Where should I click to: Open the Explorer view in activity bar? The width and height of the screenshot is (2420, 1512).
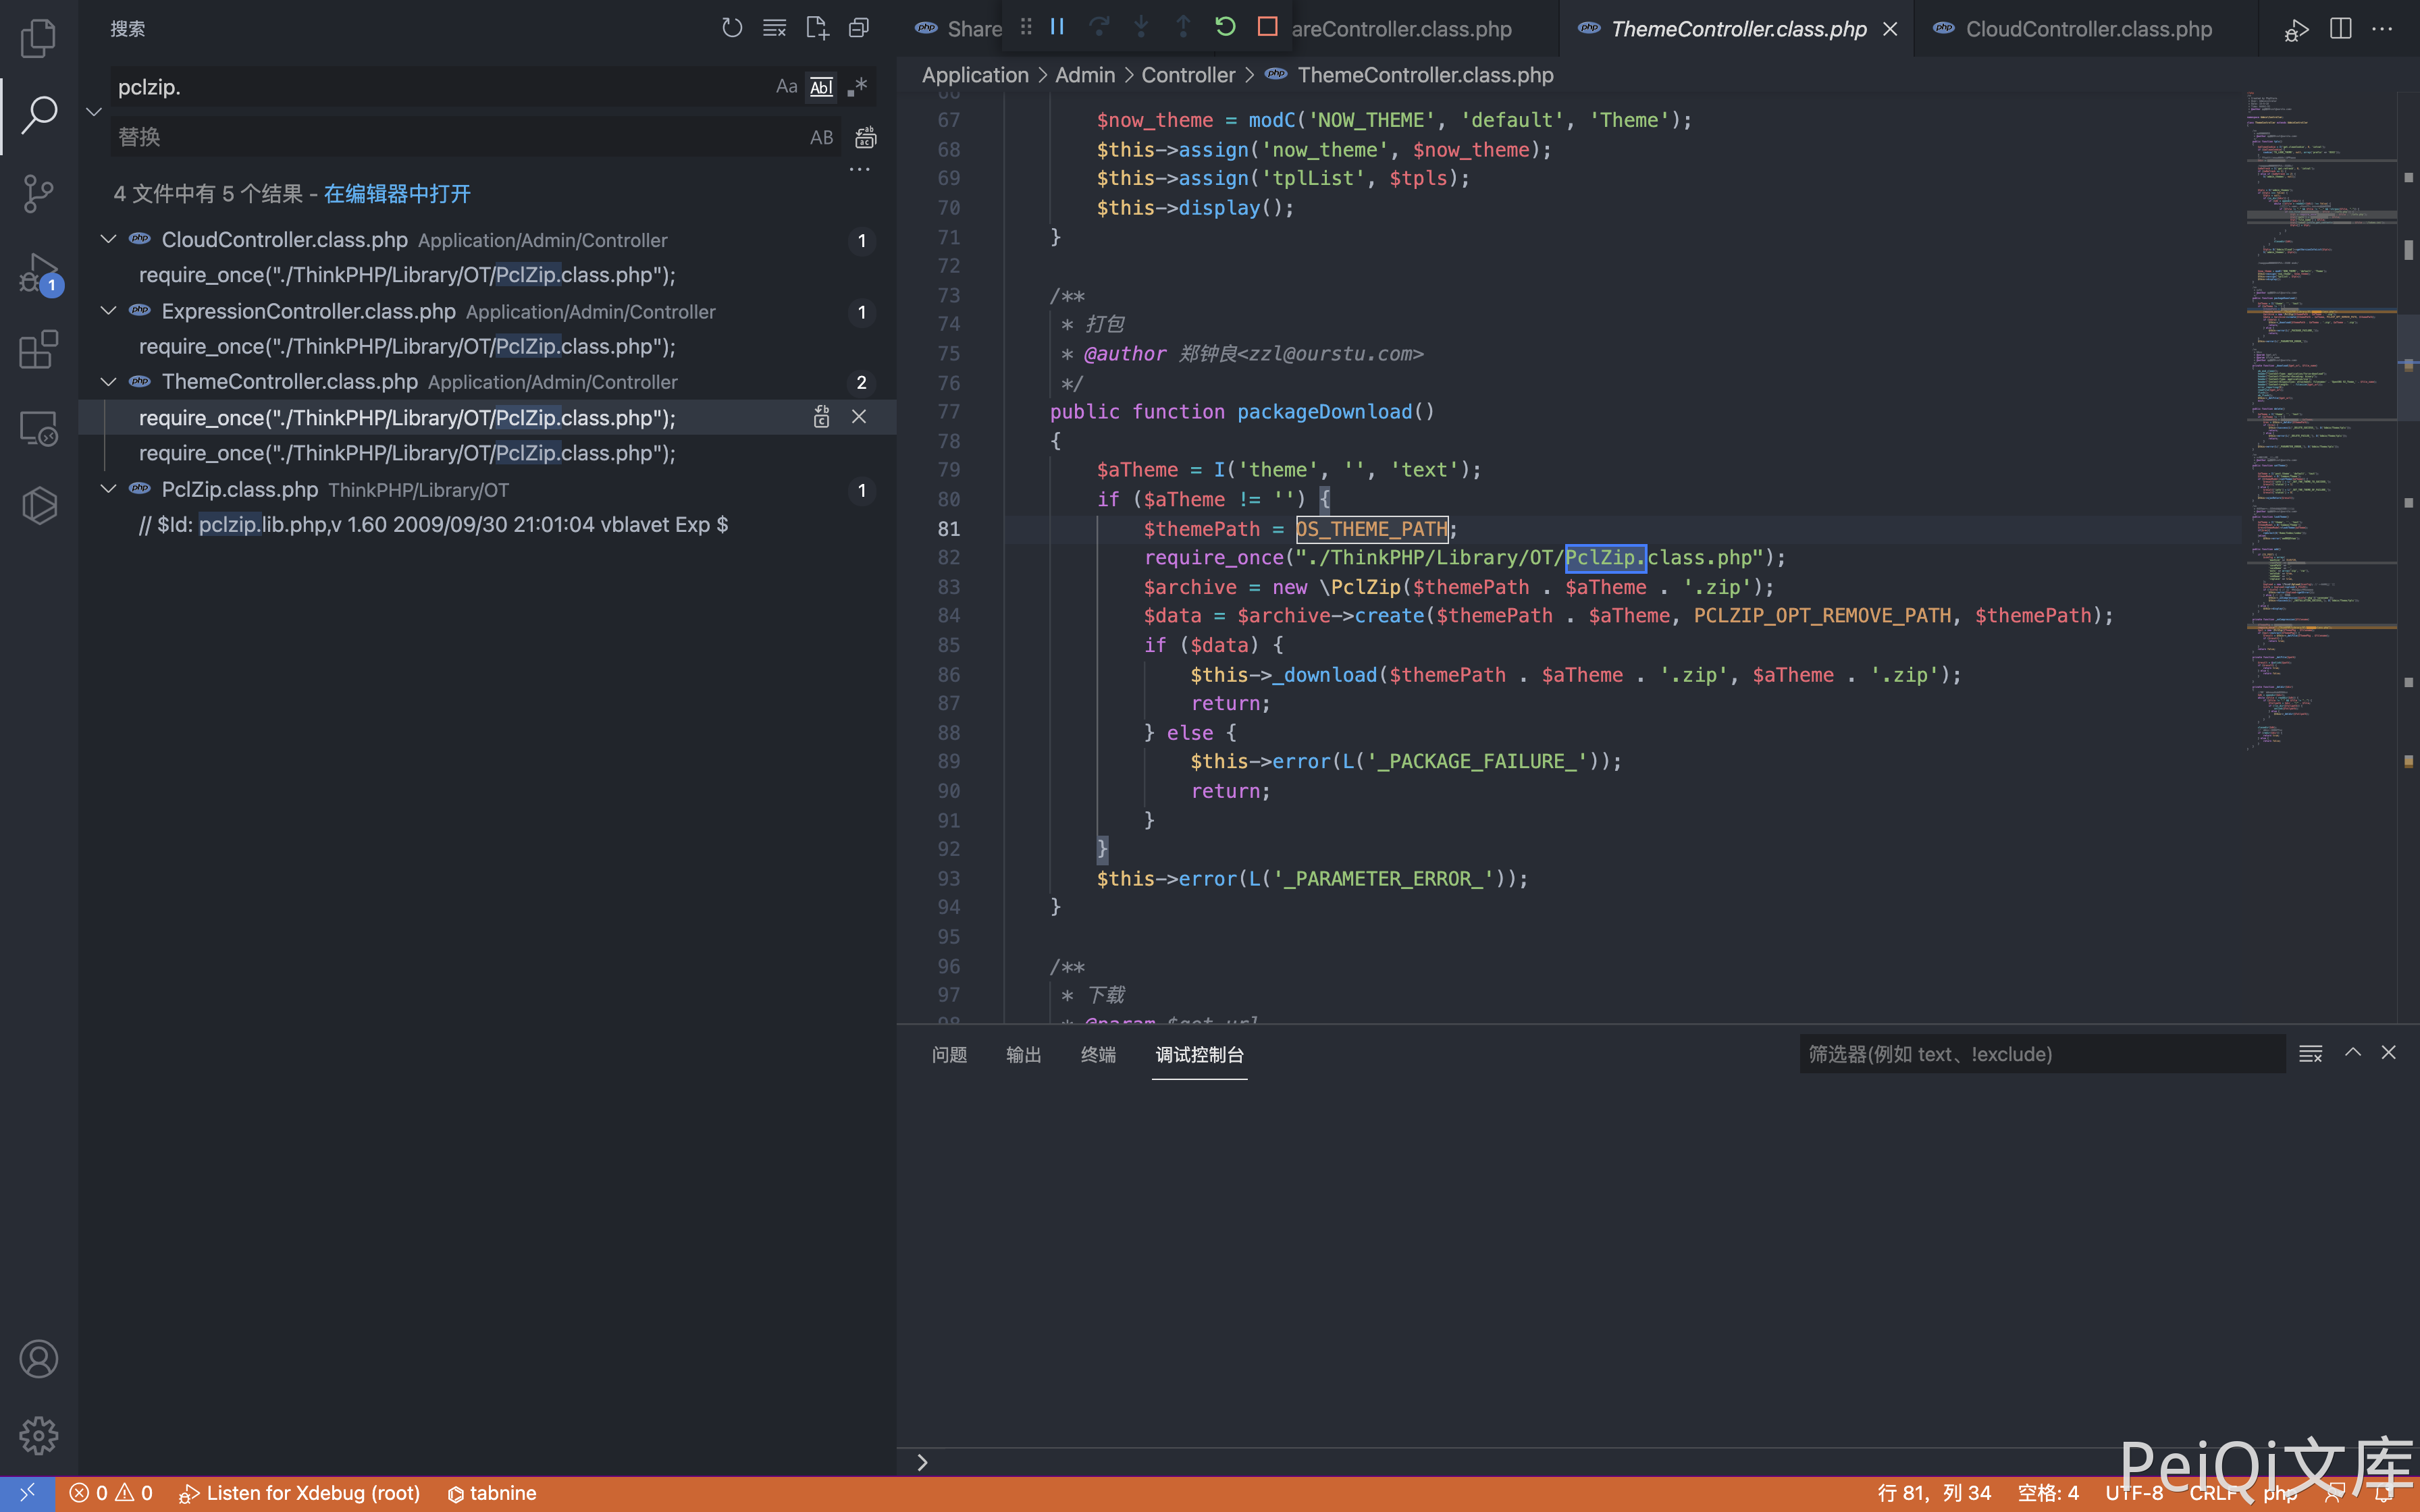click(38, 38)
